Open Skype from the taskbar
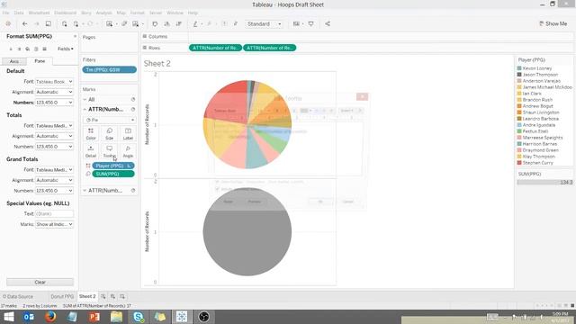The image size is (576, 324). [x=138, y=316]
